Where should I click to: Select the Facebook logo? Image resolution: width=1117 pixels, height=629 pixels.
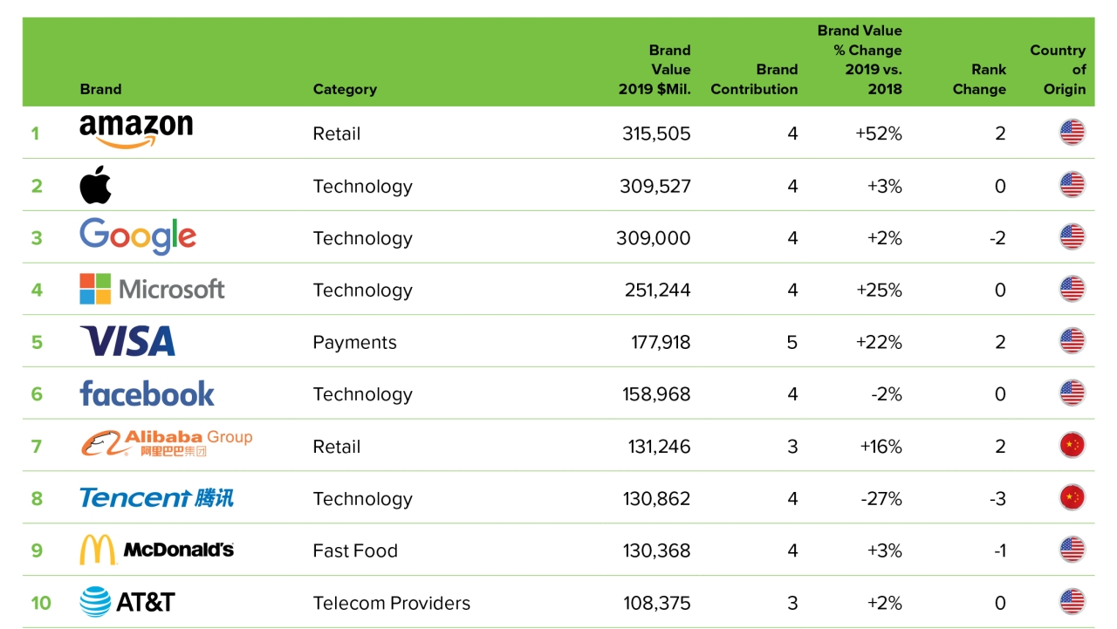pyautogui.click(x=147, y=393)
